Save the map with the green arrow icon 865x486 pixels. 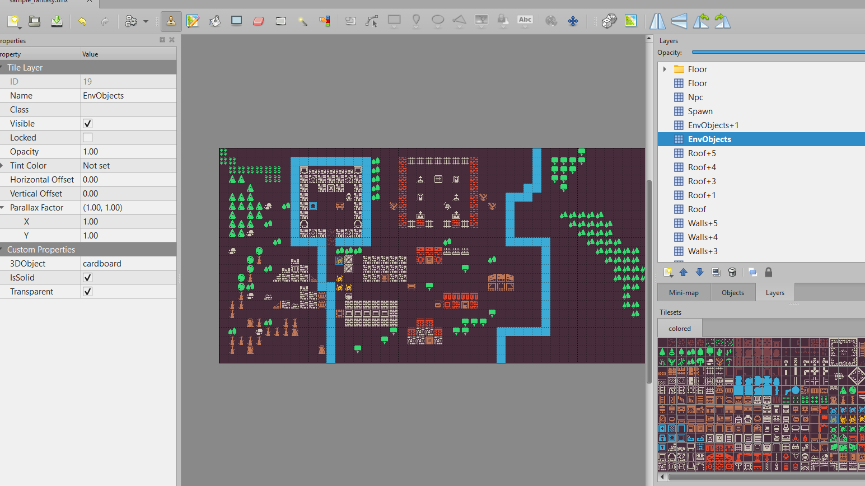tap(57, 21)
